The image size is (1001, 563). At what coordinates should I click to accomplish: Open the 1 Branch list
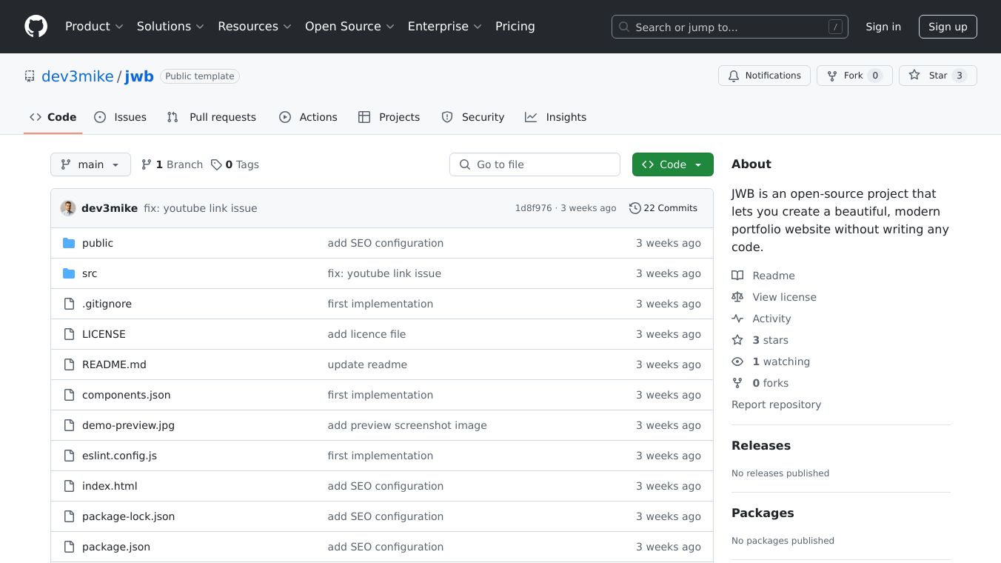[172, 164]
